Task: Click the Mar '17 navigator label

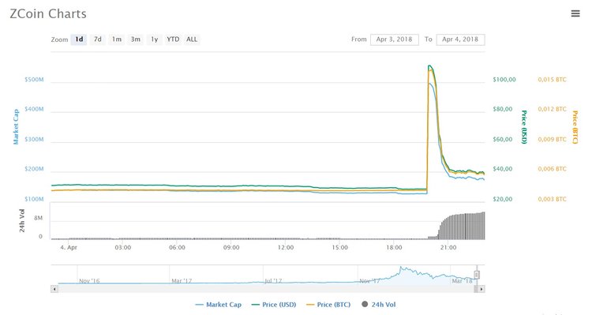Action: point(182,281)
